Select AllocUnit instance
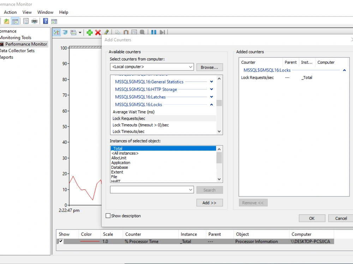Image resolution: width=353 pixels, height=264 pixels. pos(119,158)
